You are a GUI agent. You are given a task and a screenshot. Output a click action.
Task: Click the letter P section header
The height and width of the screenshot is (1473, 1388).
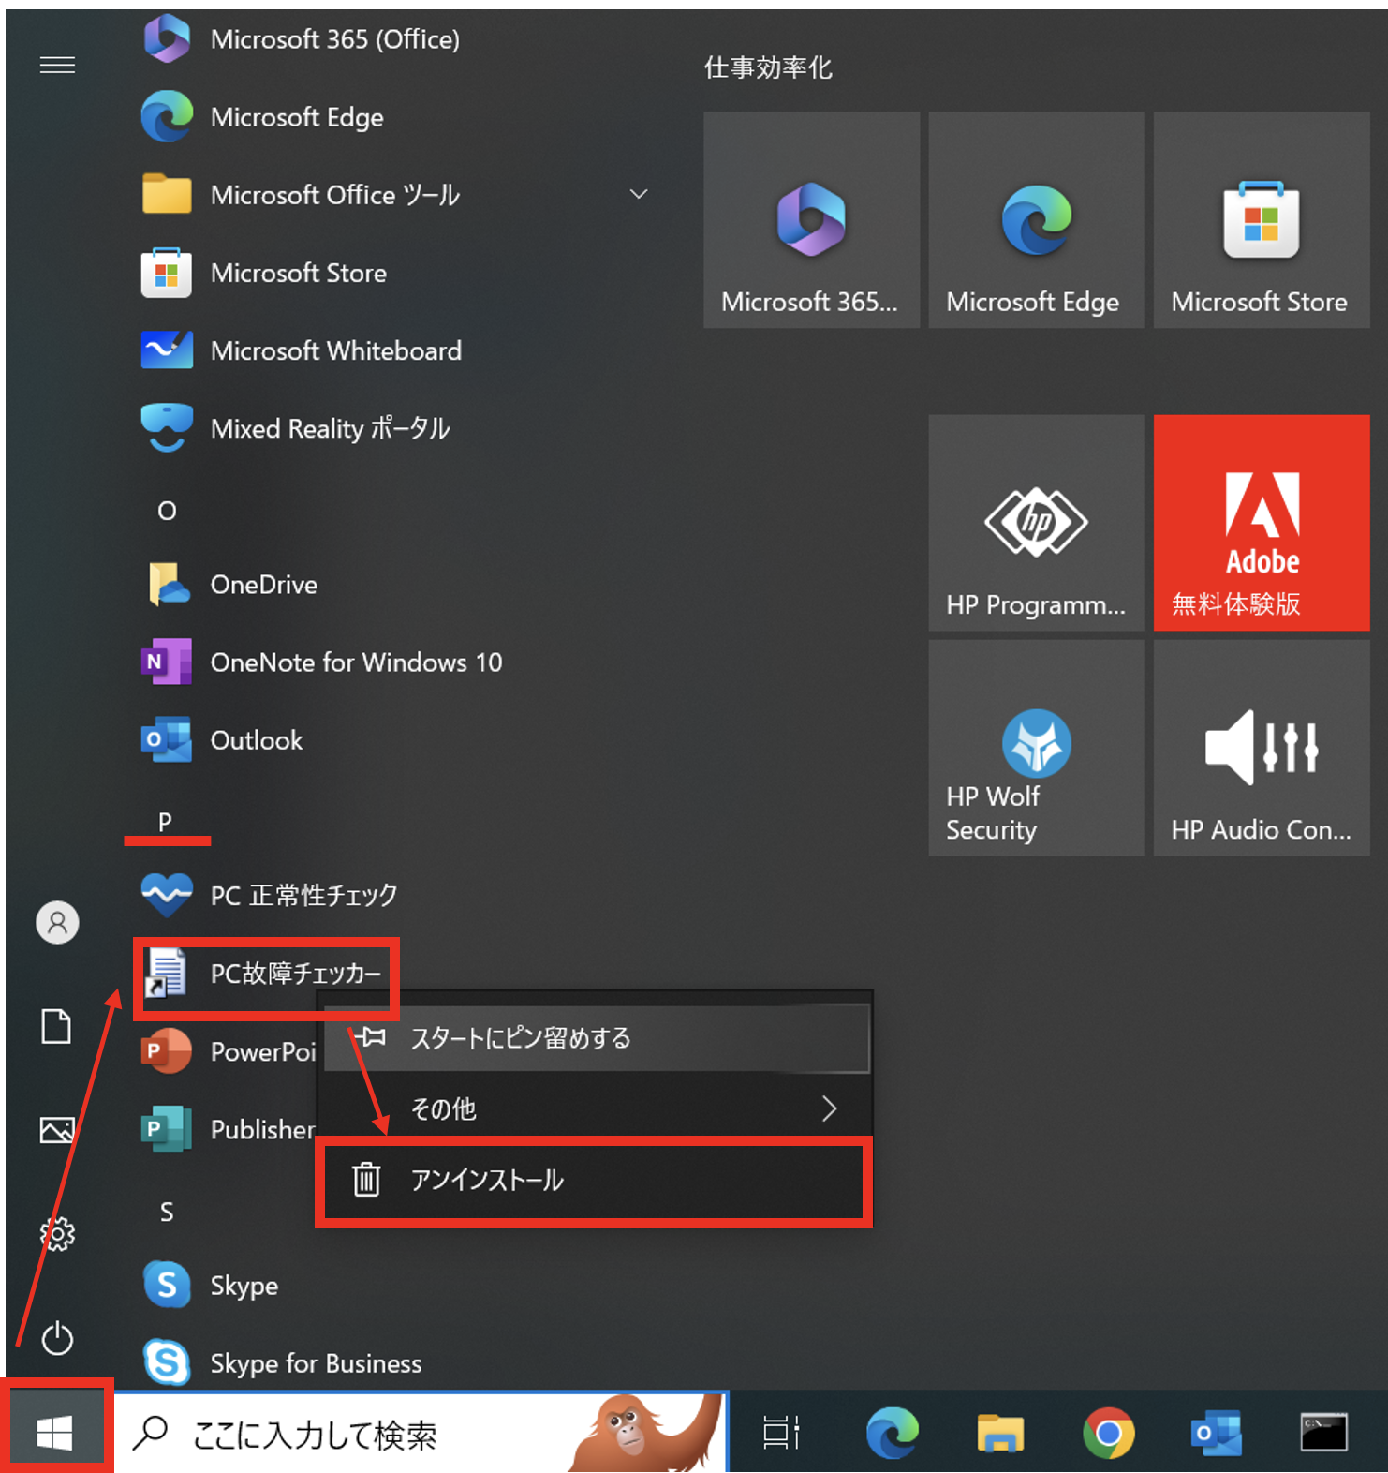click(165, 822)
